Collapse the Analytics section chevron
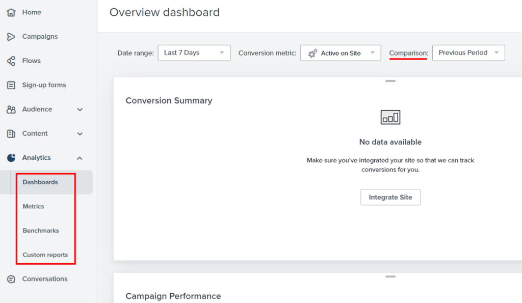 pyautogui.click(x=80, y=158)
